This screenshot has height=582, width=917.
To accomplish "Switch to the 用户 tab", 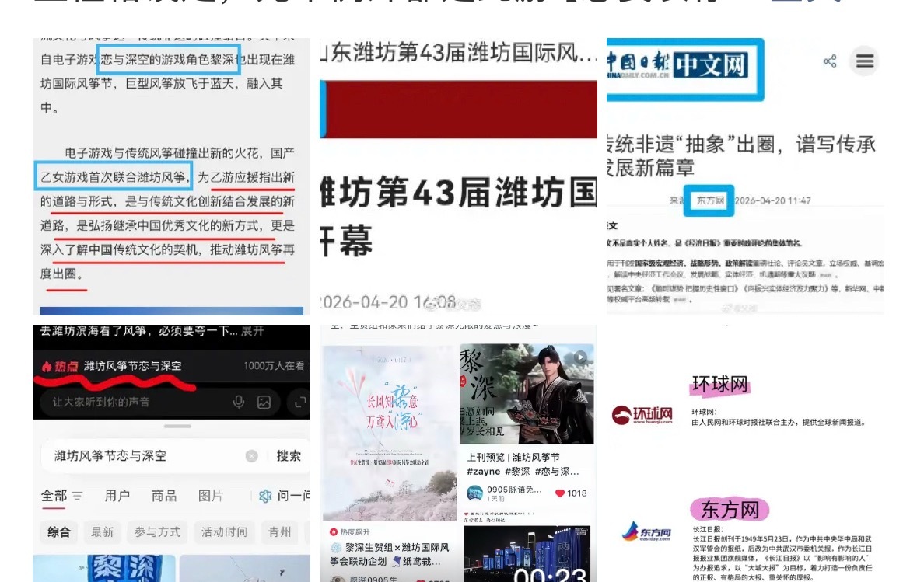I will (x=117, y=496).
